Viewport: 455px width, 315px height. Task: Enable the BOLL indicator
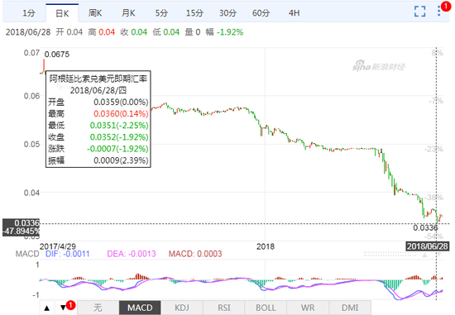click(266, 308)
